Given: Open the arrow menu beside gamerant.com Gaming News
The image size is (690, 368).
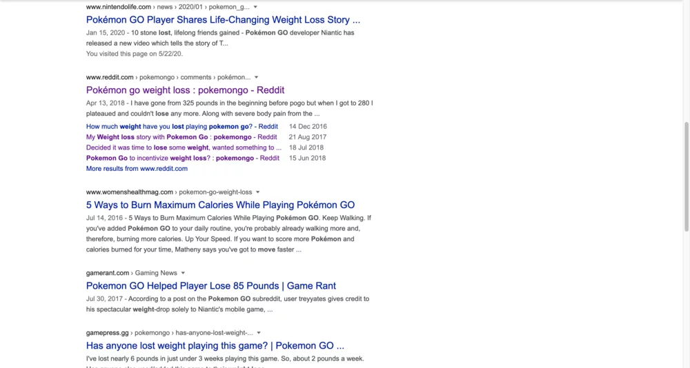Looking at the screenshot, I should 183,273.
